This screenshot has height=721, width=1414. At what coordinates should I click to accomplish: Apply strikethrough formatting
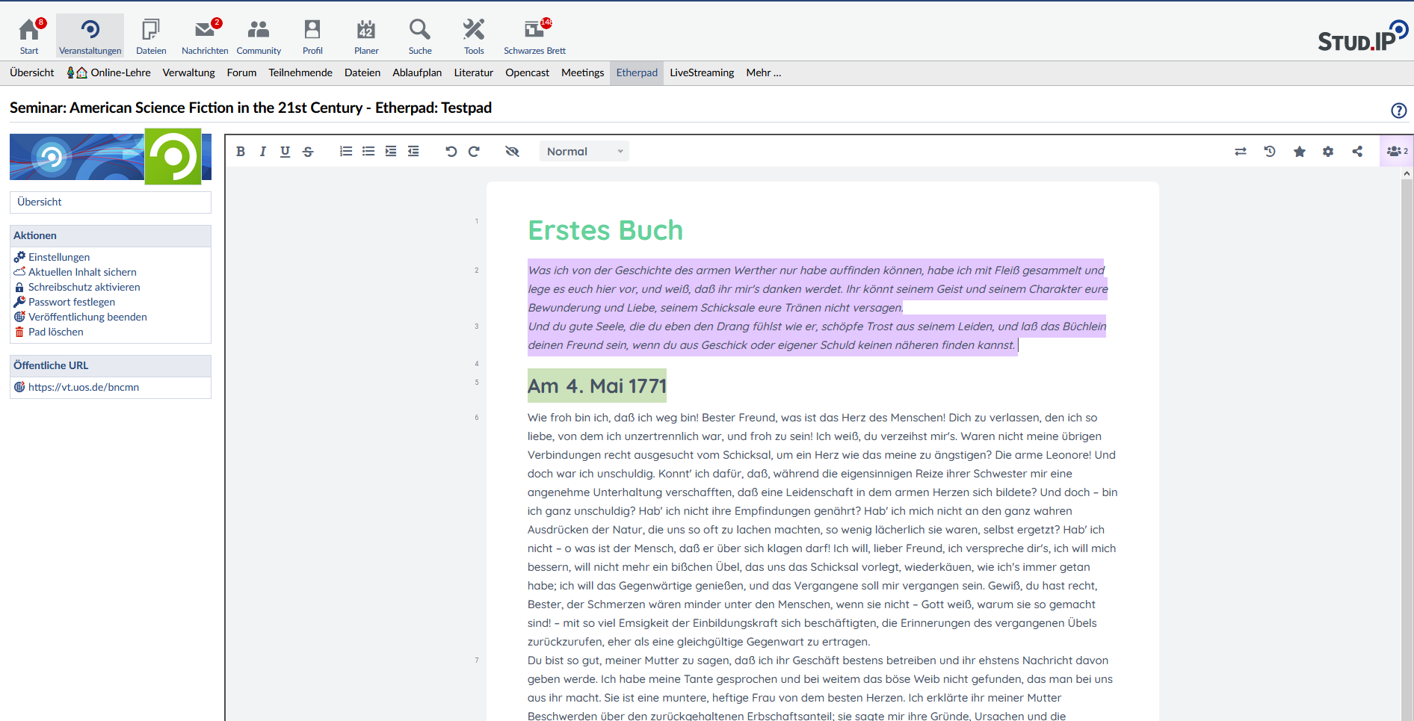(308, 152)
